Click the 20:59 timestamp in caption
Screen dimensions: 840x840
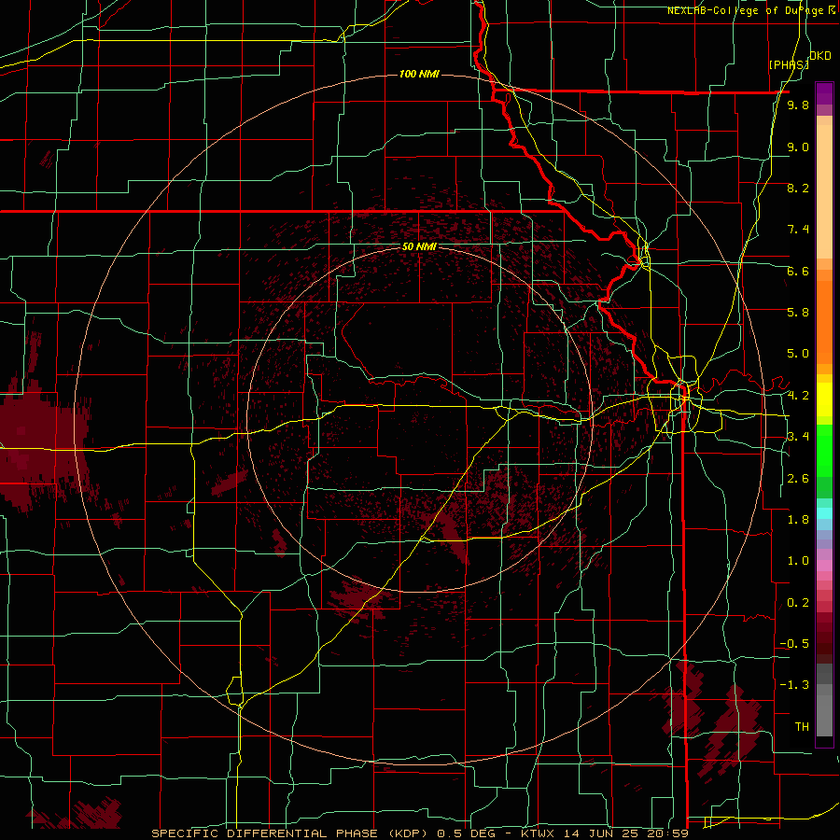pos(667,833)
